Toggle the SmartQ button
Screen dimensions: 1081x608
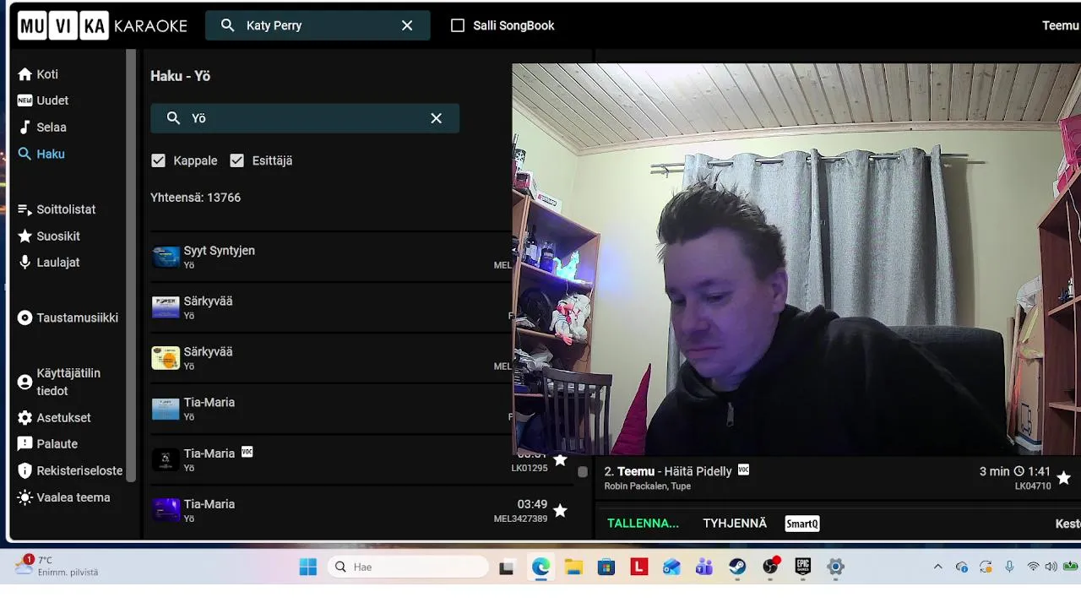tap(802, 524)
